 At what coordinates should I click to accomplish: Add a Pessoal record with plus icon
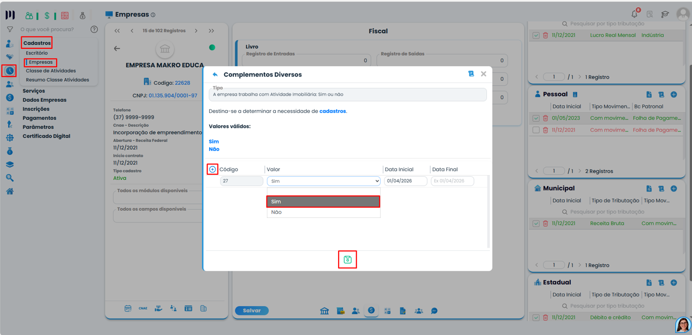point(673,95)
